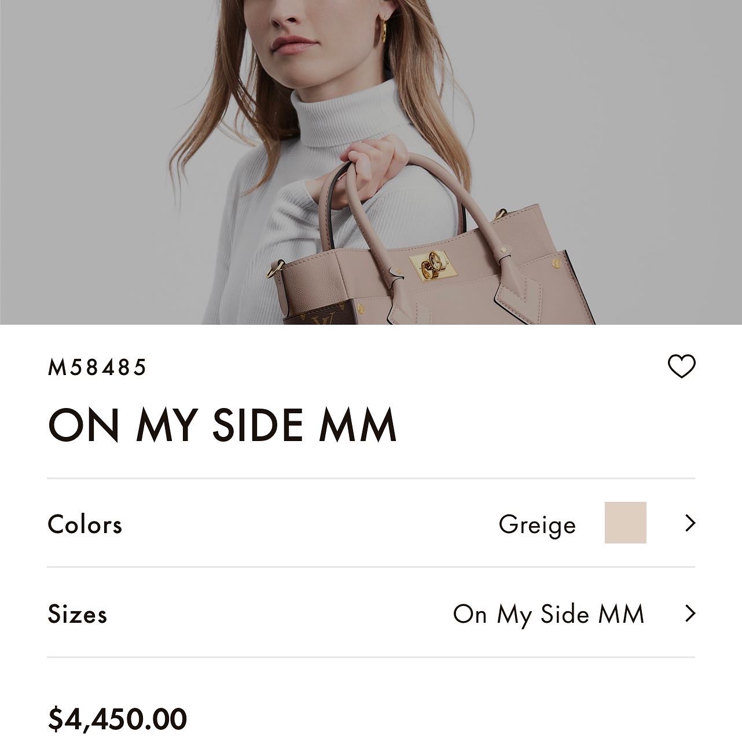
Task: Expand the Colors row chevron
Action: (x=689, y=523)
